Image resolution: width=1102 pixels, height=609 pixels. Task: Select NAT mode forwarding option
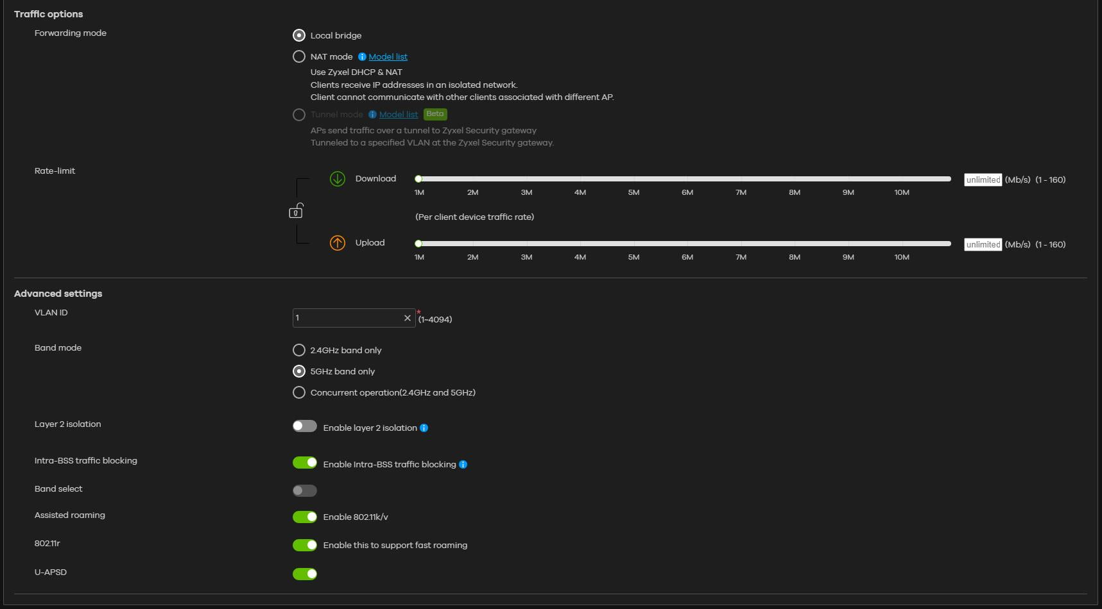point(299,56)
